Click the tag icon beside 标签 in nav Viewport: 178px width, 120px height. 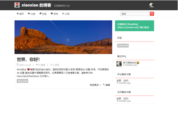(x=40, y=14)
